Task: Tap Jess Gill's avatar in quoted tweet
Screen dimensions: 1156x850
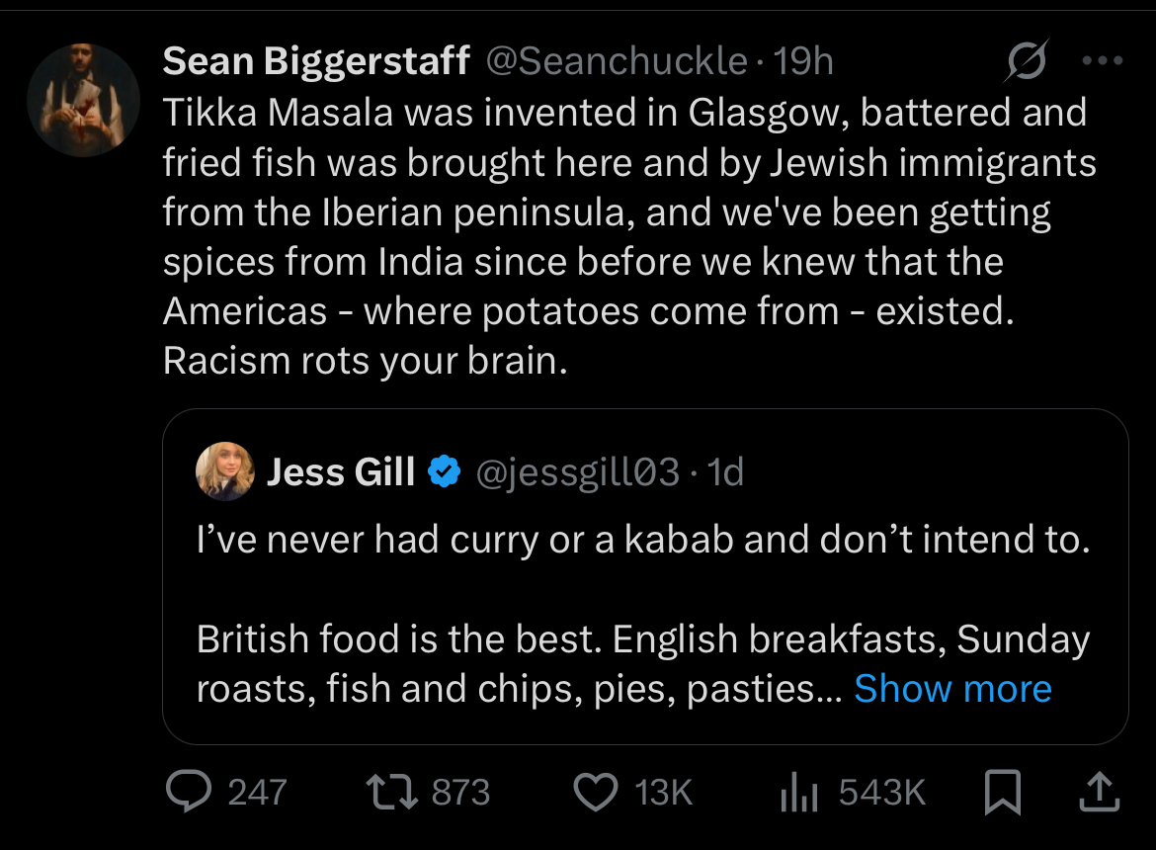Action: (226, 471)
